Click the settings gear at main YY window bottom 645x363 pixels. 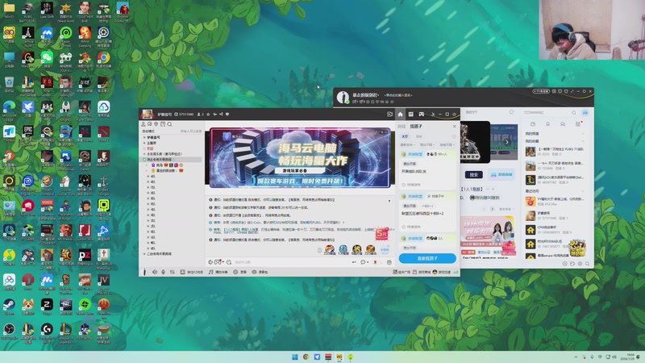coord(580,264)
